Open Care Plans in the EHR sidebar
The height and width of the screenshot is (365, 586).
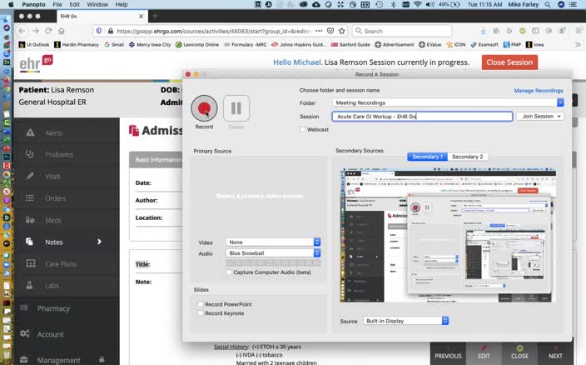tap(60, 264)
